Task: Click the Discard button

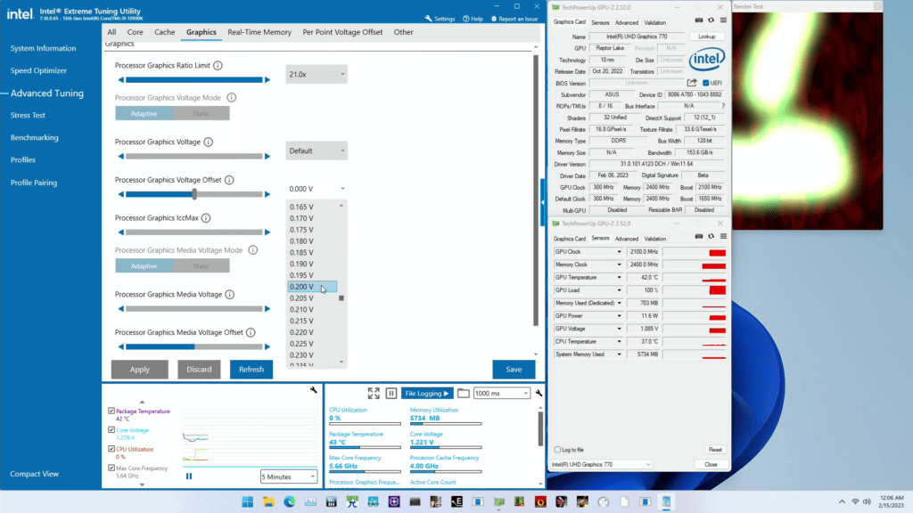Action: pyautogui.click(x=199, y=370)
